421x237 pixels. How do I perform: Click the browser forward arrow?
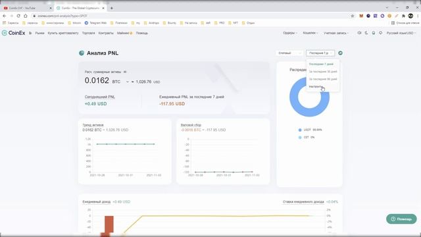[x=11, y=16]
